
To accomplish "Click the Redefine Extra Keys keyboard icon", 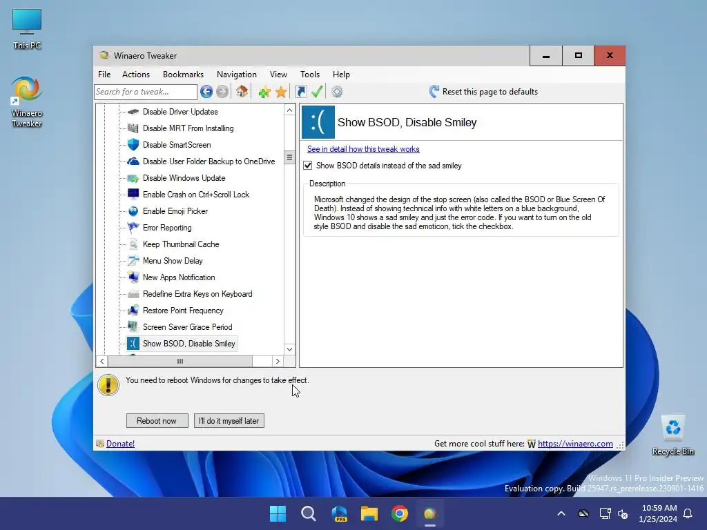I will [133, 294].
